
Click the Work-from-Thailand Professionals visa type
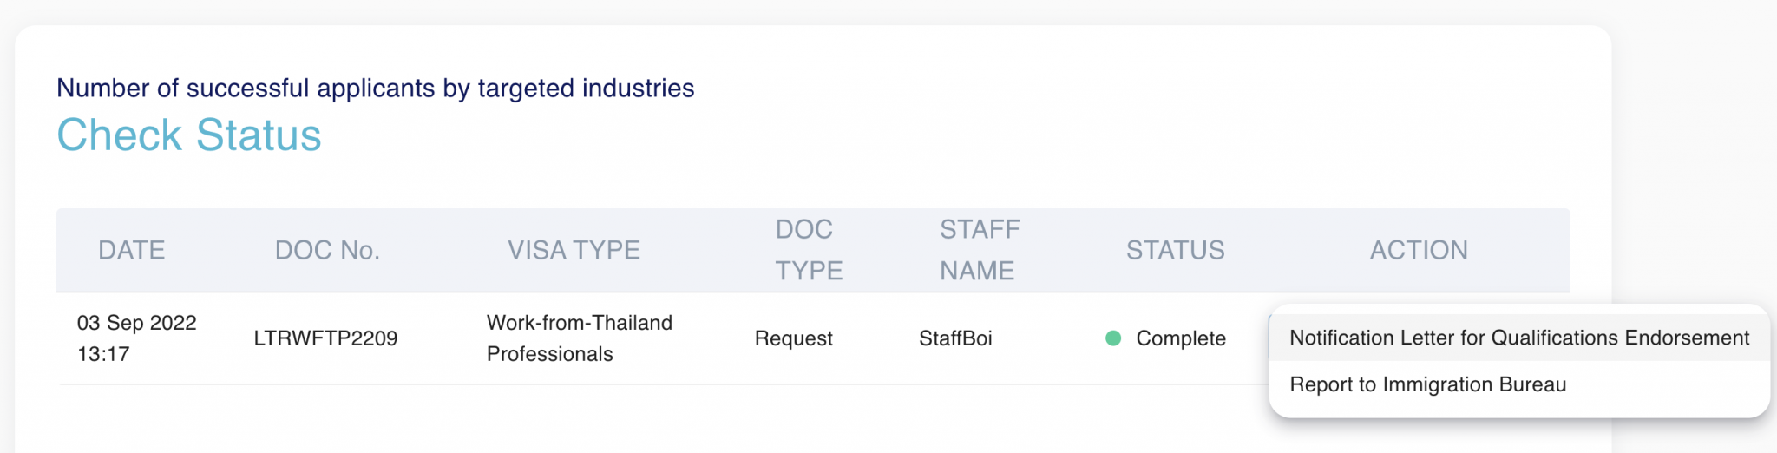coord(579,338)
